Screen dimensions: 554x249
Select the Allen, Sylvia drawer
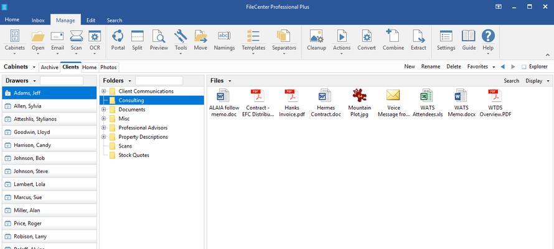(49, 106)
